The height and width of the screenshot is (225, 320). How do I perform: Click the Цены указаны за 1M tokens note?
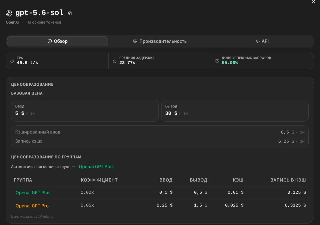[32, 217]
